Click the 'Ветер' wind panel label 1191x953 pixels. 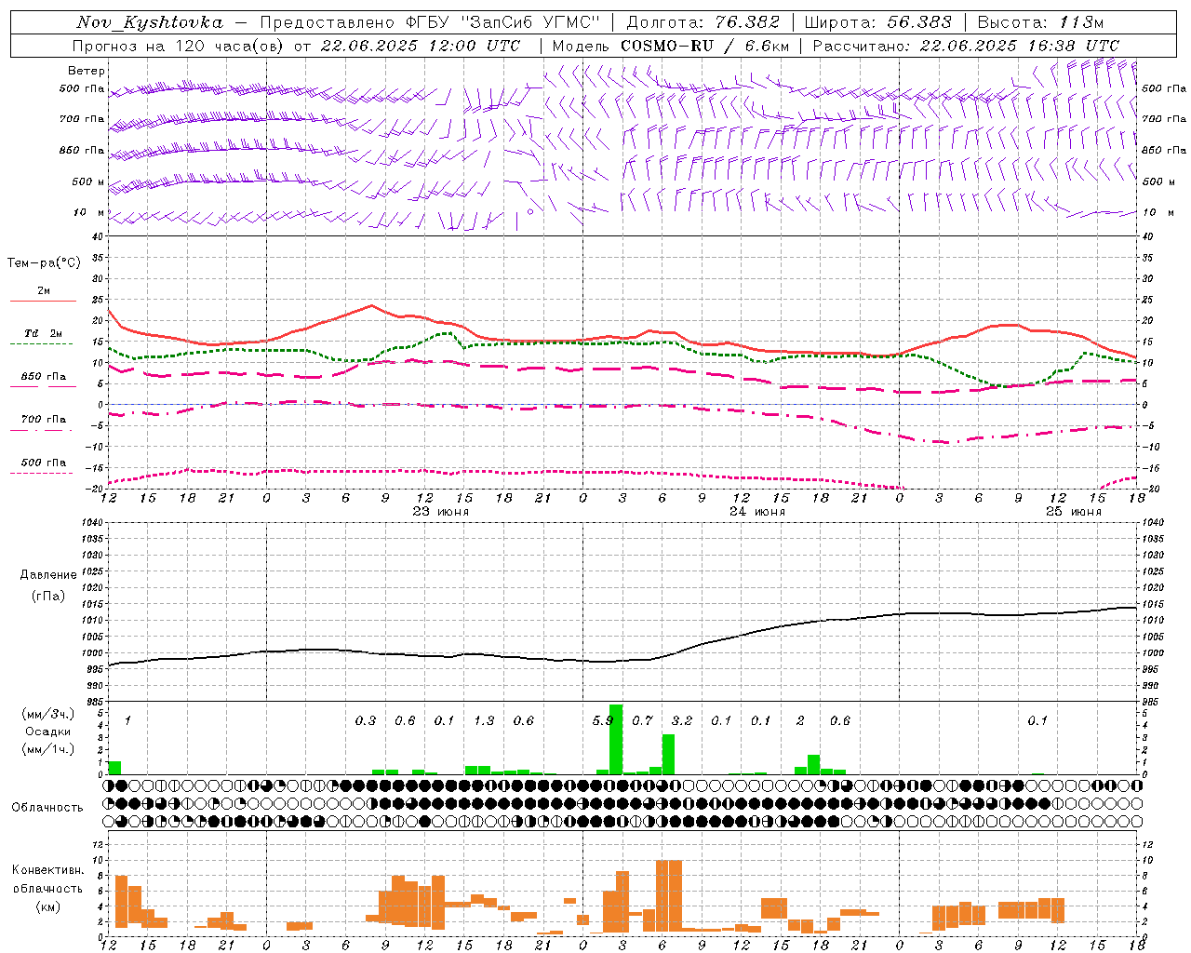pyautogui.click(x=87, y=71)
